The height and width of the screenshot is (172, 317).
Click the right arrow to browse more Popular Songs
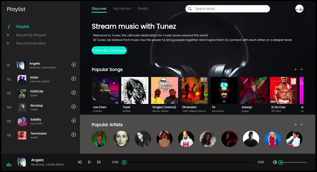301,69
